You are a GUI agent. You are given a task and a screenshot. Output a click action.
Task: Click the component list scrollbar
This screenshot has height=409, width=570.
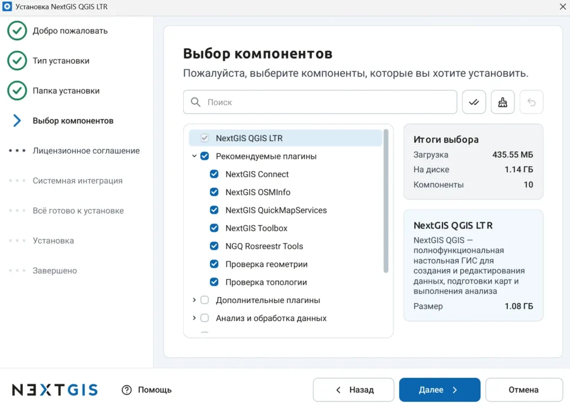(x=386, y=201)
